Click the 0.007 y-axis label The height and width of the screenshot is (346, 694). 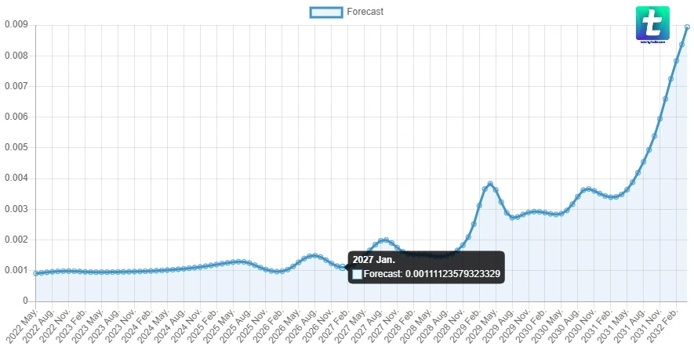pyautogui.click(x=16, y=86)
